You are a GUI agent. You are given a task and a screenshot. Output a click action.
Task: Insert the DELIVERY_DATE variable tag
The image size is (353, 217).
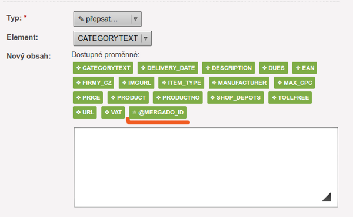tap(168, 68)
